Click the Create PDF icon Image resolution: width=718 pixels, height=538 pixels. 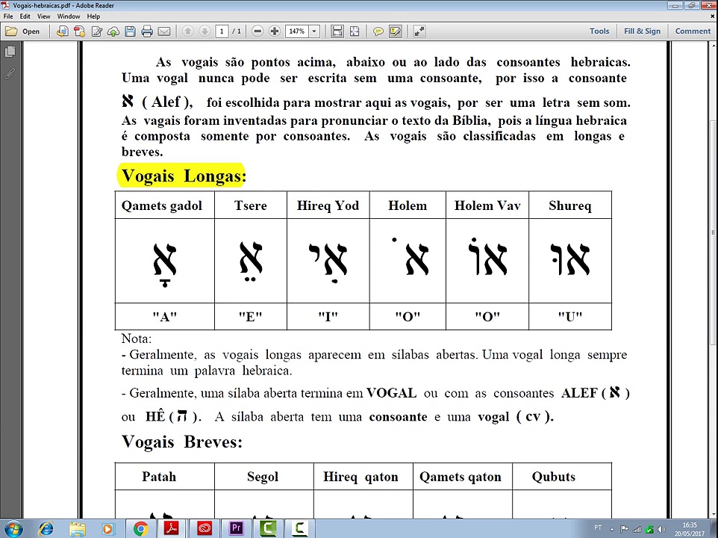tap(79, 31)
